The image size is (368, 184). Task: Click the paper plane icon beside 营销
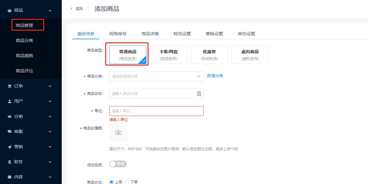click(10, 147)
